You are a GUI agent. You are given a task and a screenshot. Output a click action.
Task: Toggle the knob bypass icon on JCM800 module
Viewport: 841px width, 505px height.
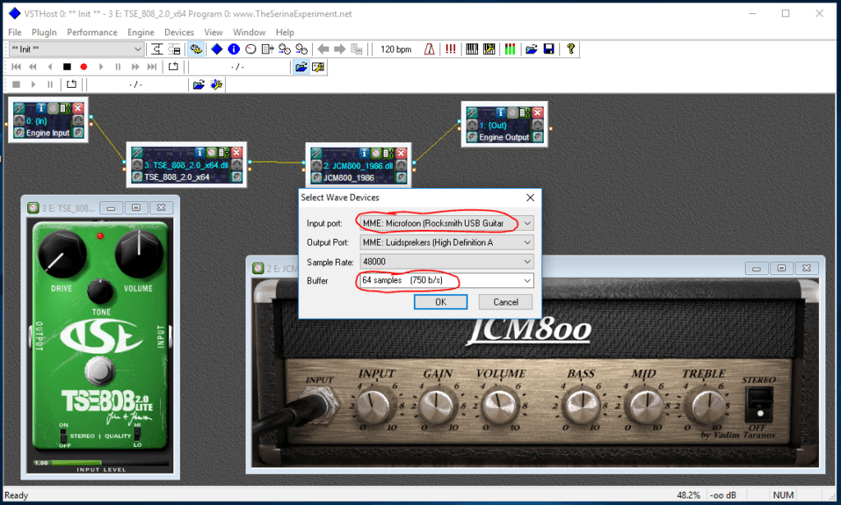coord(376,154)
